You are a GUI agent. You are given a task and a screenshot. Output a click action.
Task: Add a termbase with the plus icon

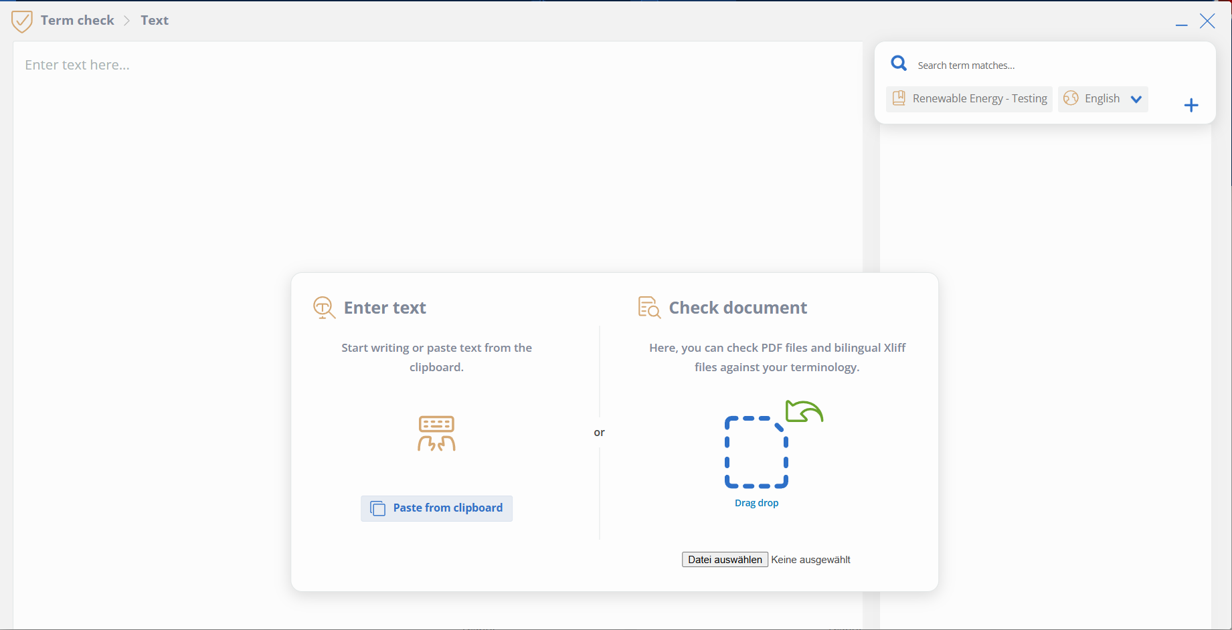[x=1191, y=105]
